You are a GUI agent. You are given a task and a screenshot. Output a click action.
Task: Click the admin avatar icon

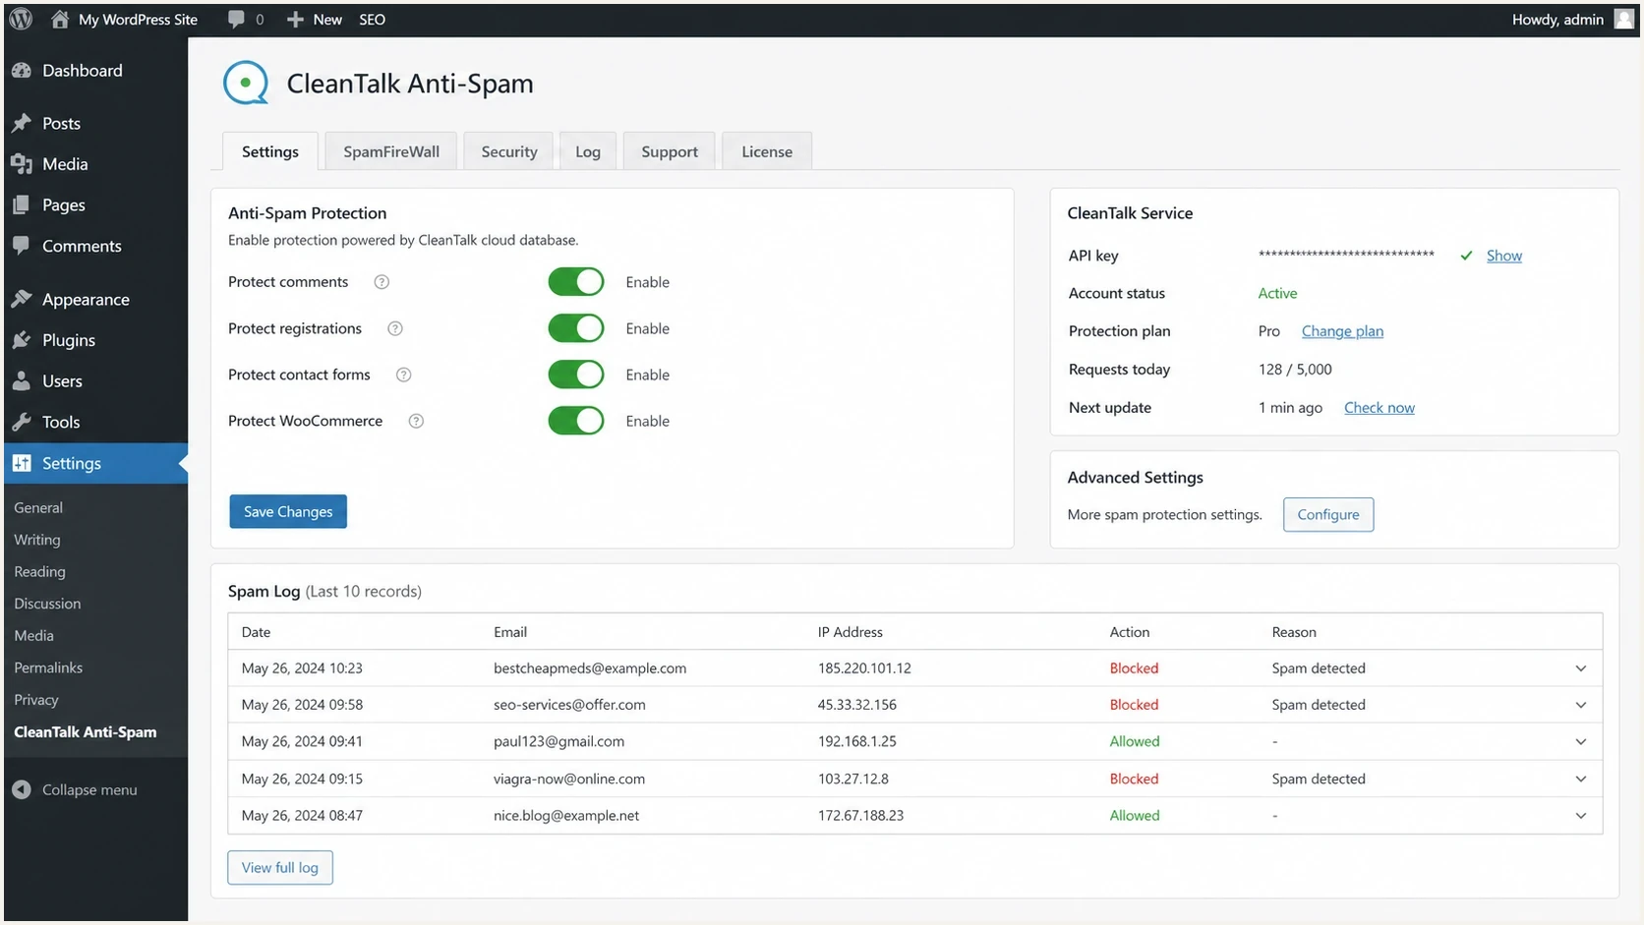pos(1624,19)
